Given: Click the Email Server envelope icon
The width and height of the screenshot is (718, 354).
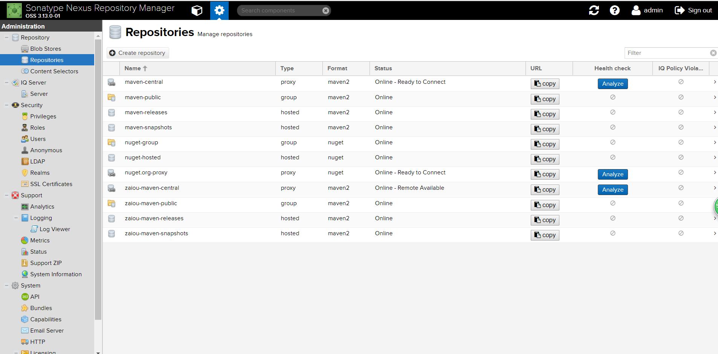Looking at the screenshot, I should pyautogui.click(x=25, y=331).
